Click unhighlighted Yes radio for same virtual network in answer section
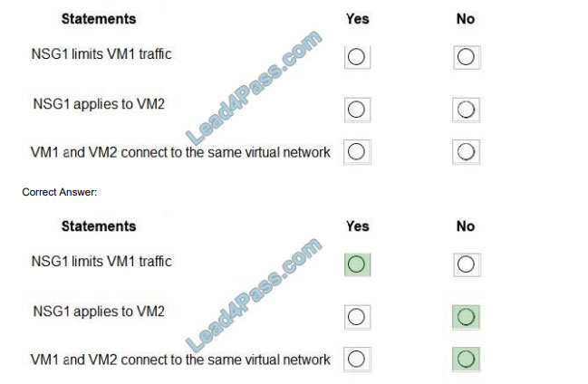Viewport: 588px width, 384px height. 357,360
